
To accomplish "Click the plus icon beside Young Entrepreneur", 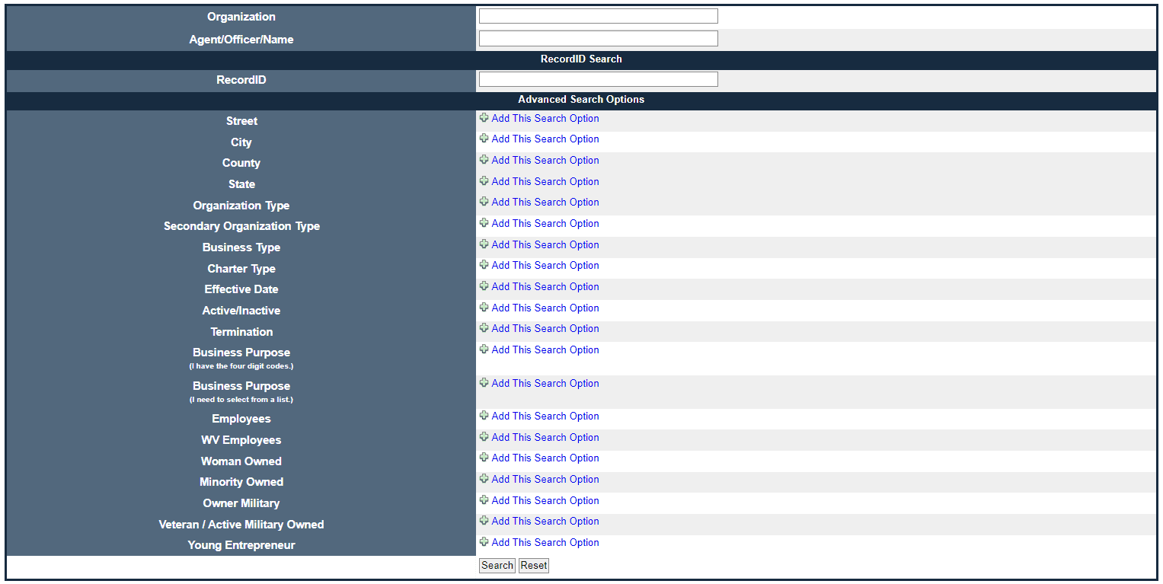I will [x=484, y=542].
